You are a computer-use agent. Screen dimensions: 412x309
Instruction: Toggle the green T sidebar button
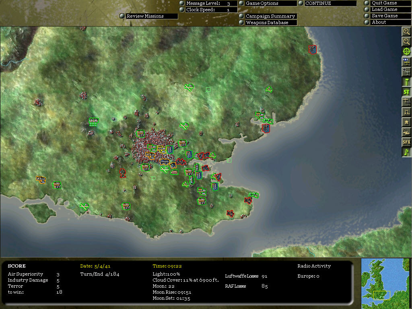tap(406, 82)
